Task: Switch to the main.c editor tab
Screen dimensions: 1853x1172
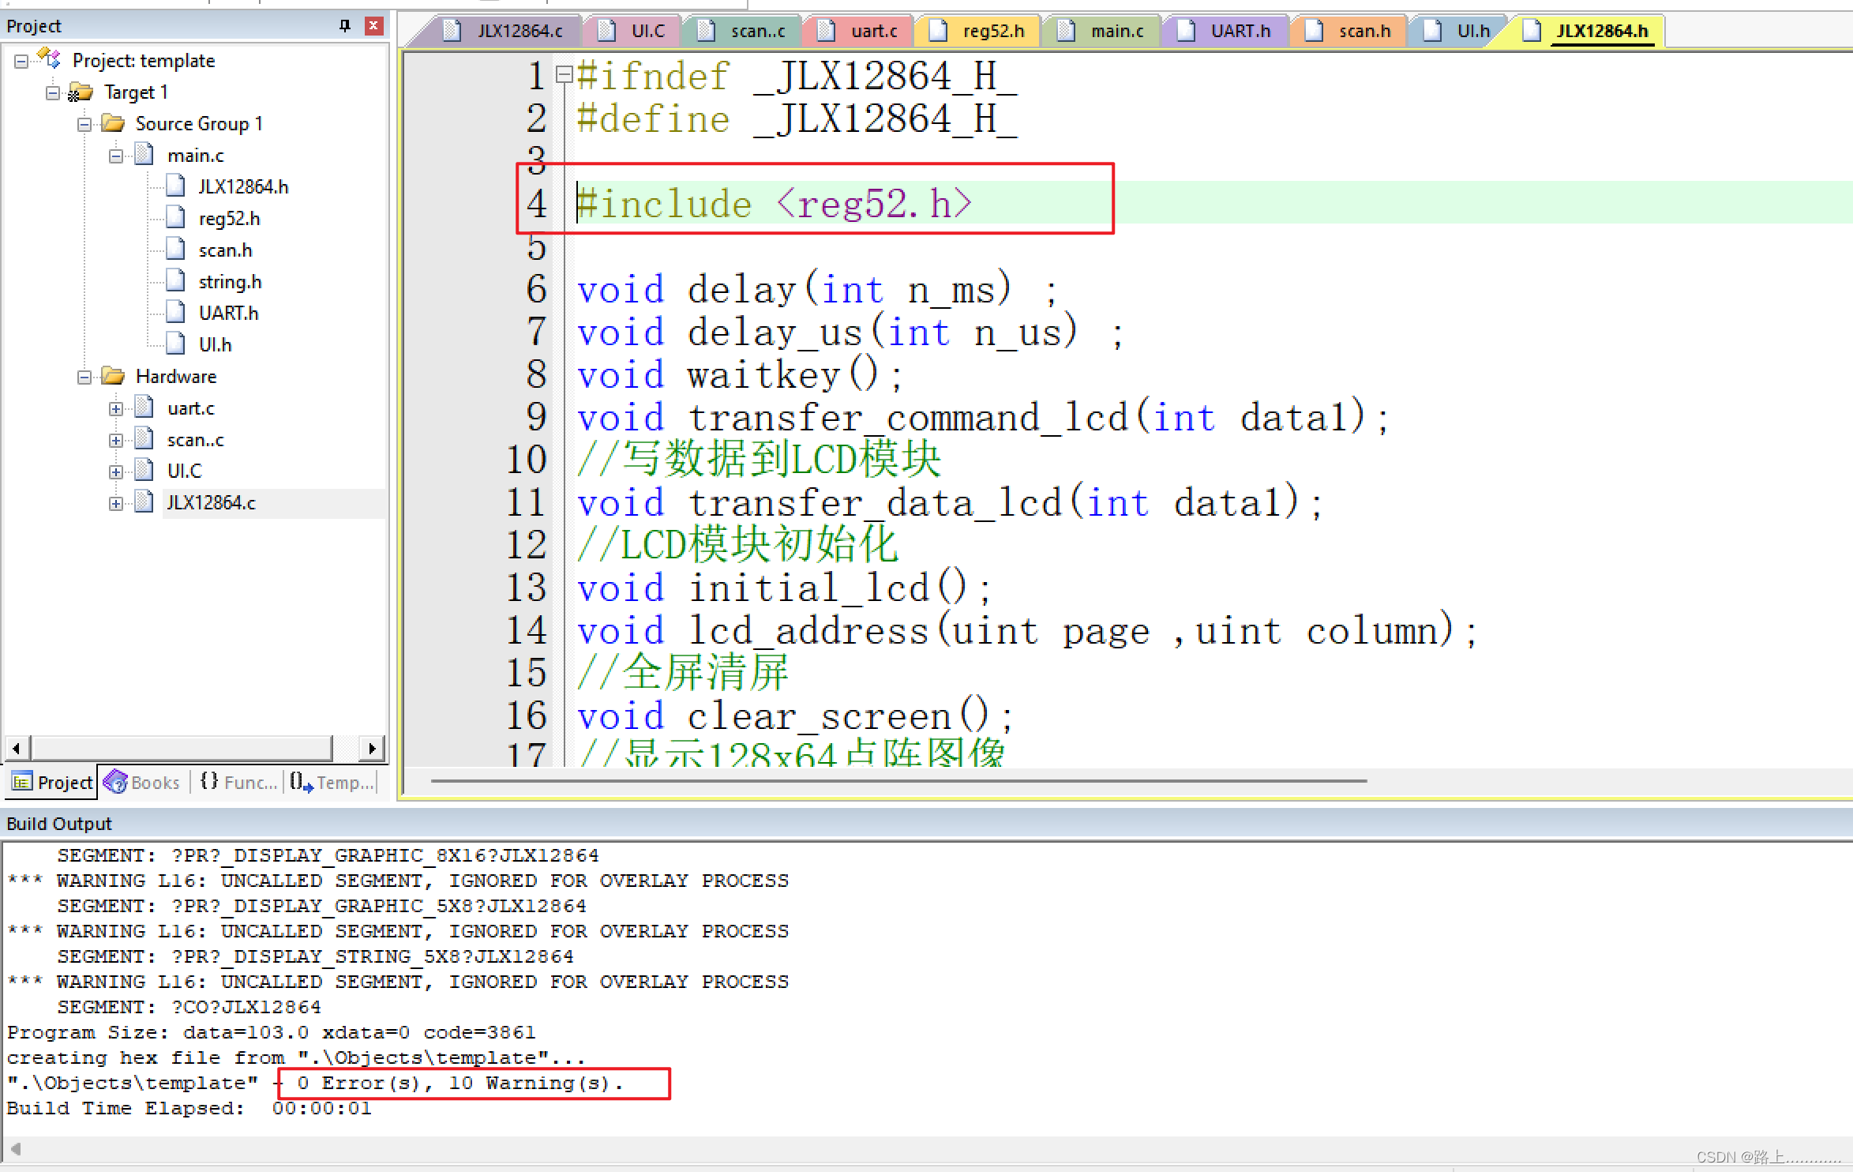Action: point(1116,31)
